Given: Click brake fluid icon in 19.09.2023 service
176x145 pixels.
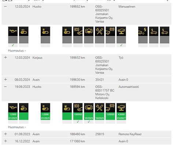Looking at the screenshot, I should pos(89,108).
